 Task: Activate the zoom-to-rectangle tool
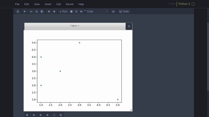(54, 115)
